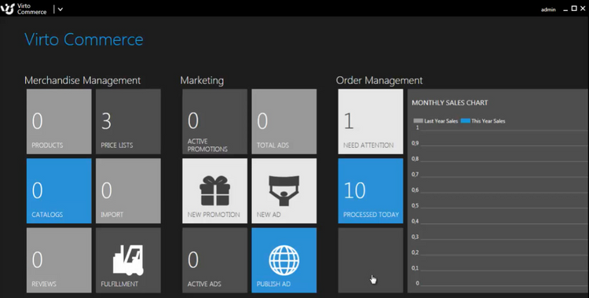Viewport: 589px width, 298px height.
Task: Expand the navigation dropdown chevron
Action: click(x=60, y=9)
